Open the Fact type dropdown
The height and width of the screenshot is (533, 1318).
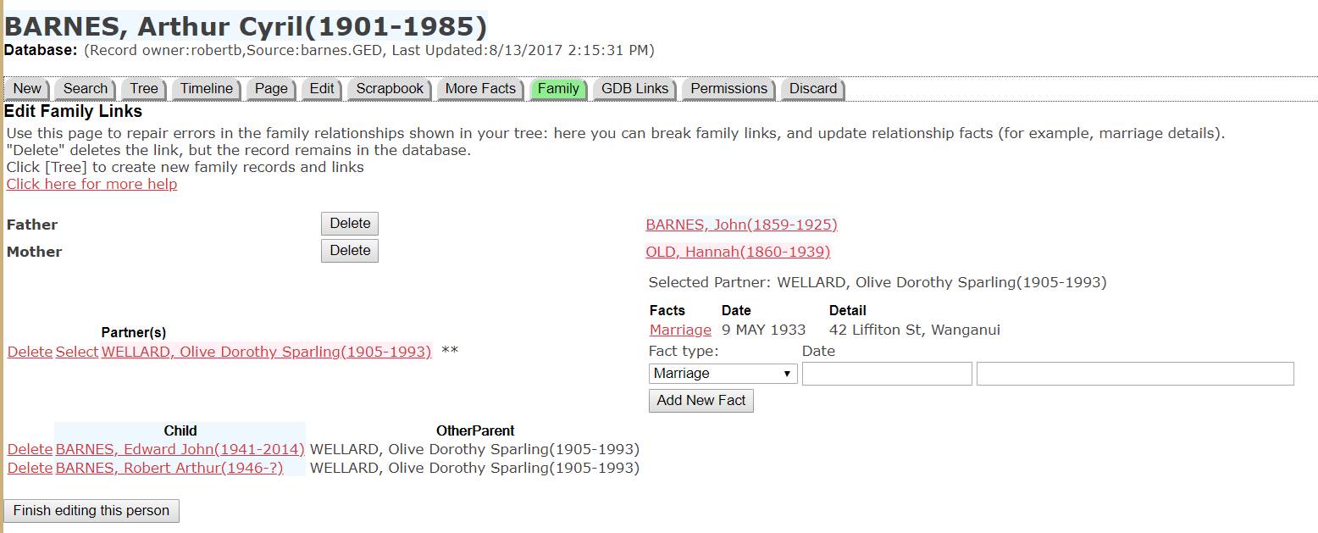pyautogui.click(x=723, y=374)
